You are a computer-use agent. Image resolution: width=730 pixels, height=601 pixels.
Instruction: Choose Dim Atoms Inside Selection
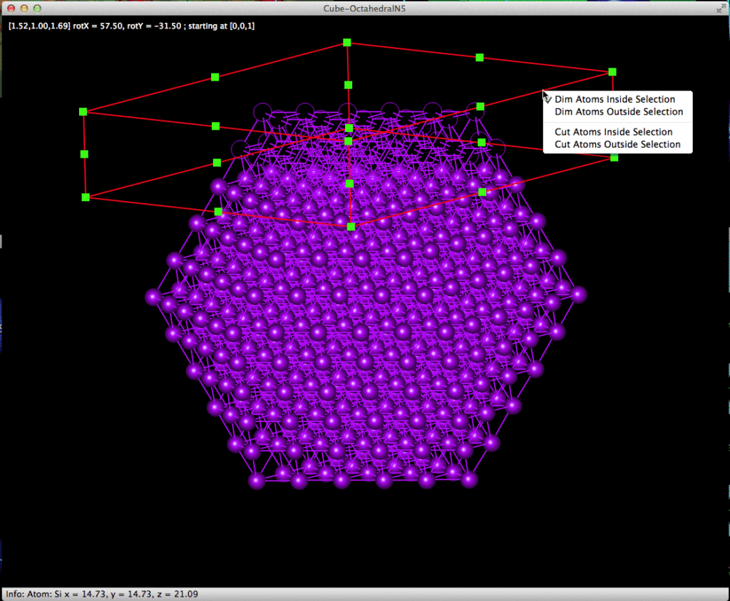615,100
